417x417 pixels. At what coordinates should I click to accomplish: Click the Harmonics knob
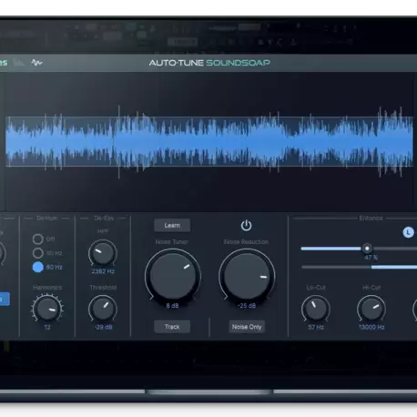coord(47,309)
